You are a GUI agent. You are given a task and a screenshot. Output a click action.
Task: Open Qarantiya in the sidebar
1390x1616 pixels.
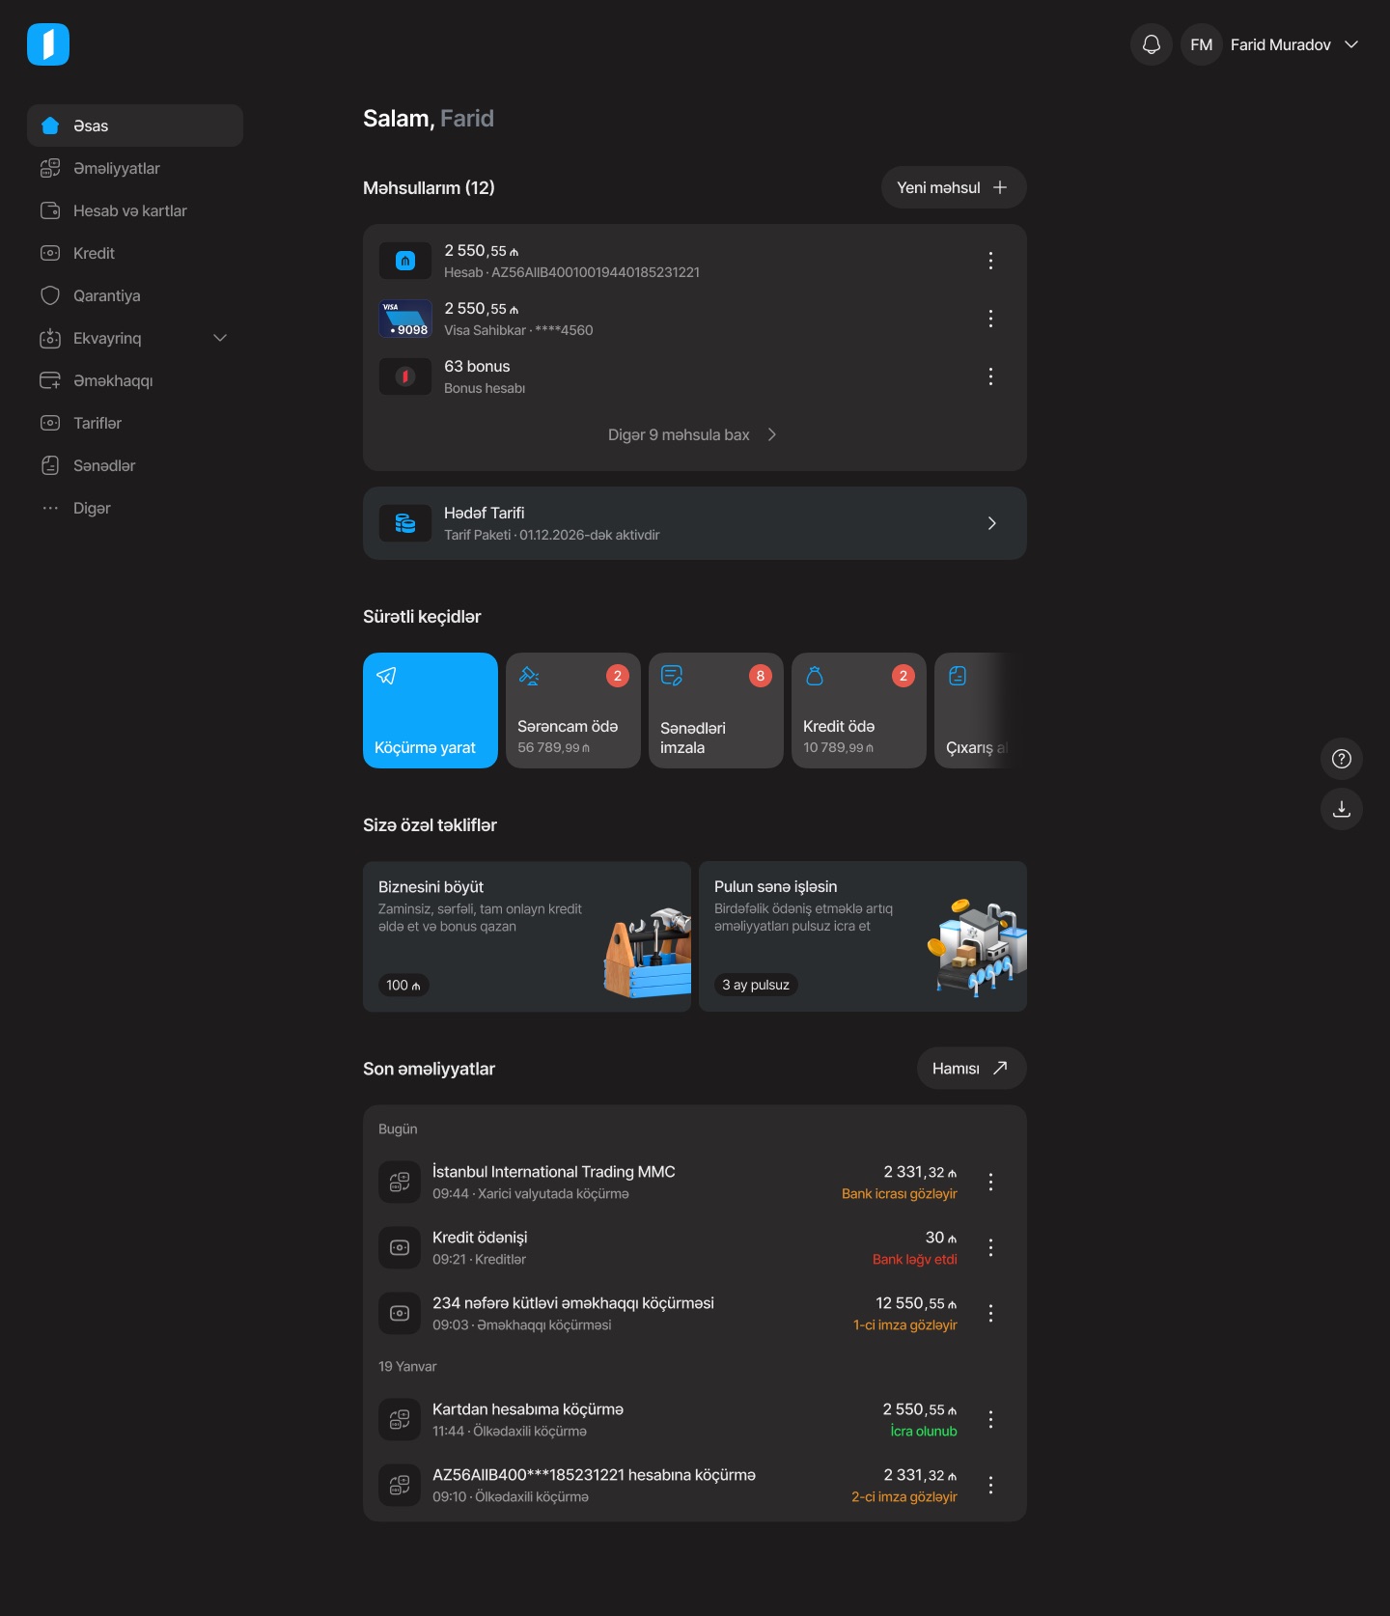(x=135, y=295)
